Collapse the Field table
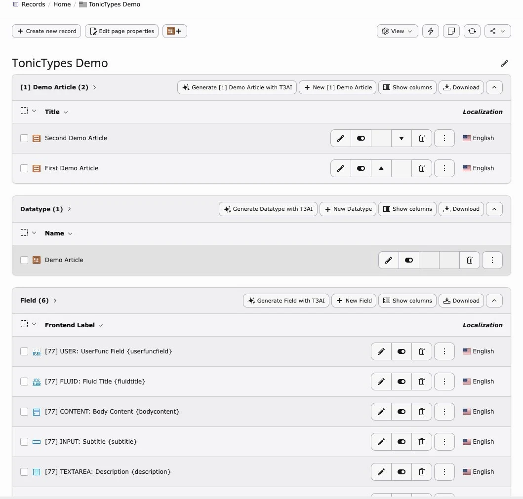 (x=494, y=301)
